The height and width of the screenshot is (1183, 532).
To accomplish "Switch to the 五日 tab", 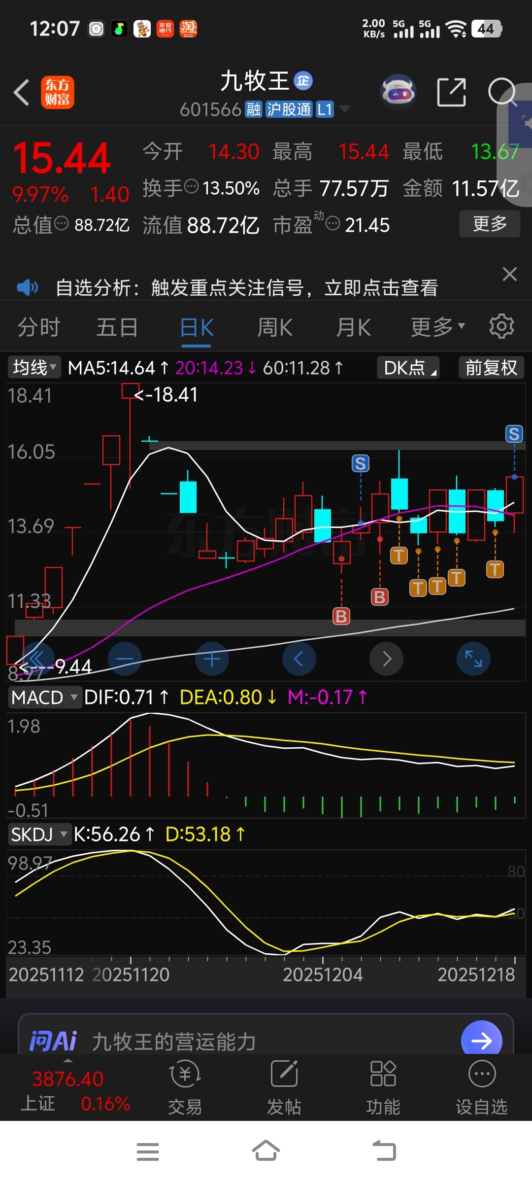I will pyautogui.click(x=117, y=327).
